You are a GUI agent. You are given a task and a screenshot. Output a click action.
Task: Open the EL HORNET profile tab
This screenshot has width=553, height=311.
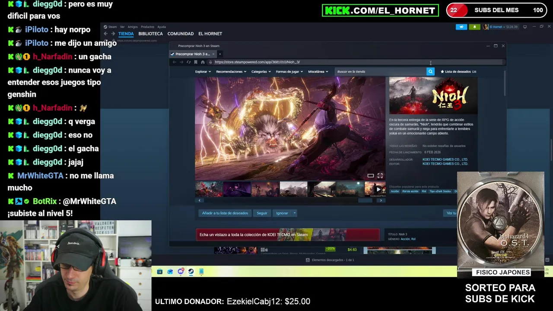[x=210, y=34]
